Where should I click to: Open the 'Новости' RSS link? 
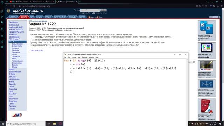[x=93, y=17]
